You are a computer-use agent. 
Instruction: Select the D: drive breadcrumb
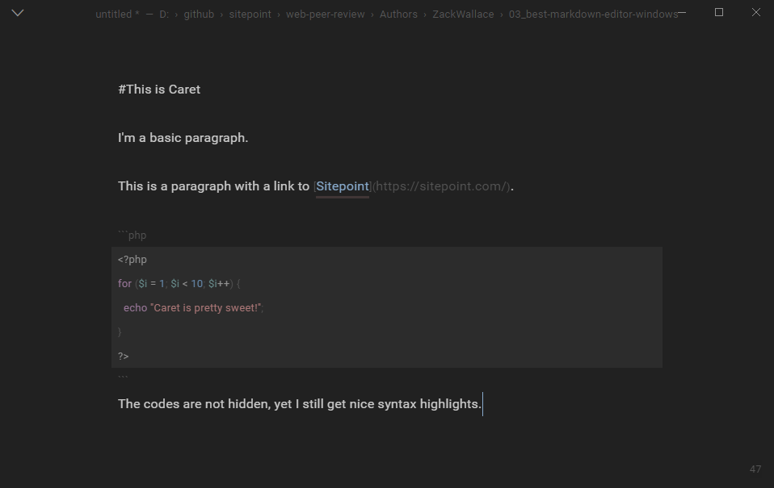coord(164,14)
